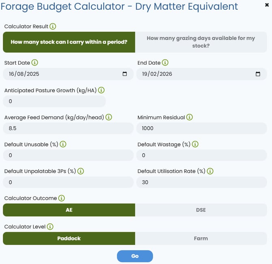Select AE as calculator outcome
The height and width of the screenshot is (264, 272).
[69, 210]
